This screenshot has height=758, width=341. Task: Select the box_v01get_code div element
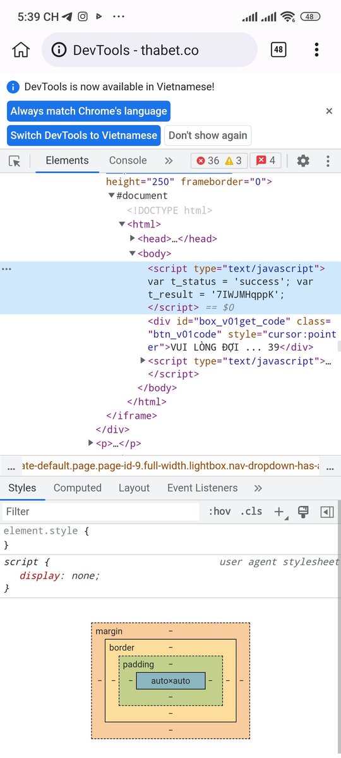point(242,334)
